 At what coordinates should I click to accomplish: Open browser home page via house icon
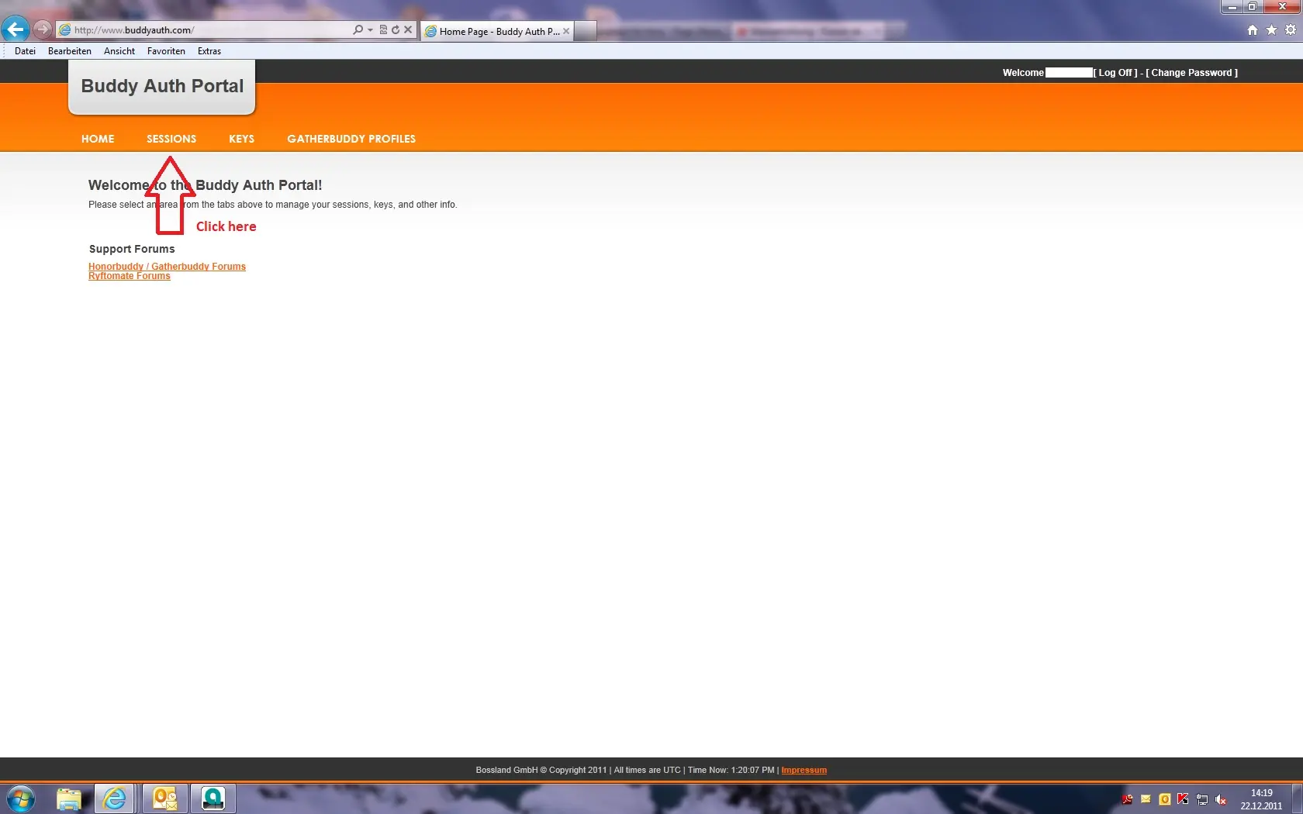tap(1252, 30)
